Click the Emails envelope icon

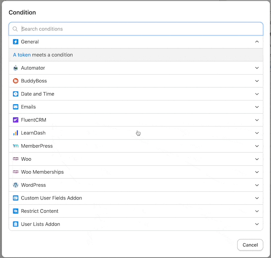(x=16, y=107)
